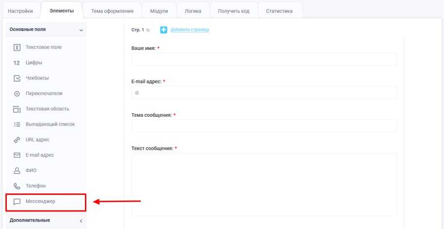The height and width of the screenshot is (229, 444).
Task: Switch to the Тема оформления tab
Action: [112, 11]
